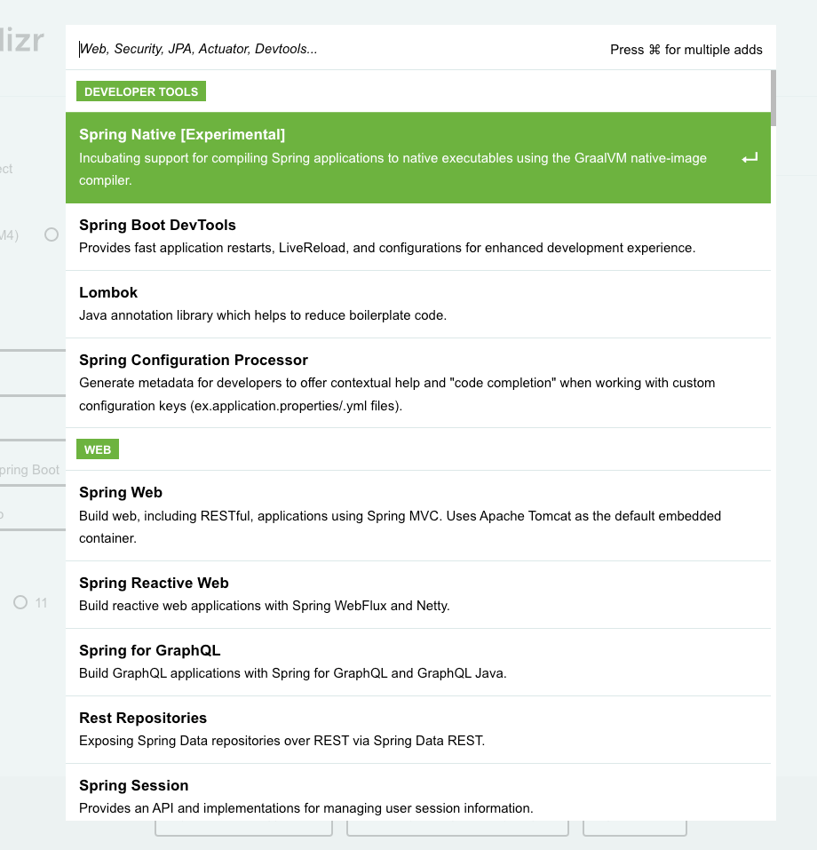Select Spring Native [Experimental] highlighted item
The height and width of the screenshot is (850, 817).
182,135
